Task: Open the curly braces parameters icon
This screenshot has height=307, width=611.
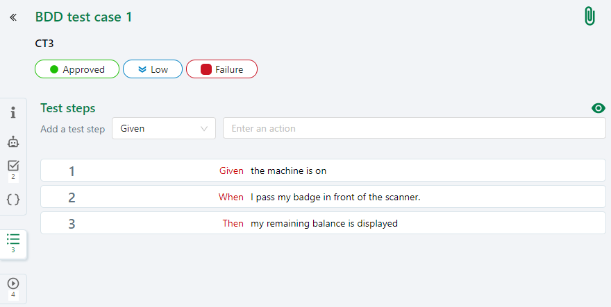Action: [13, 200]
